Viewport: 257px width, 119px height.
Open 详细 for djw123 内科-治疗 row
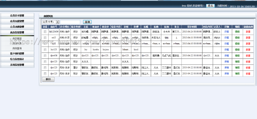click(226, 62)
